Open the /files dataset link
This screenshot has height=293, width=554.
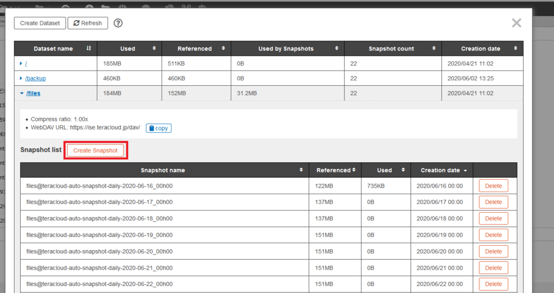pos(33,93)
